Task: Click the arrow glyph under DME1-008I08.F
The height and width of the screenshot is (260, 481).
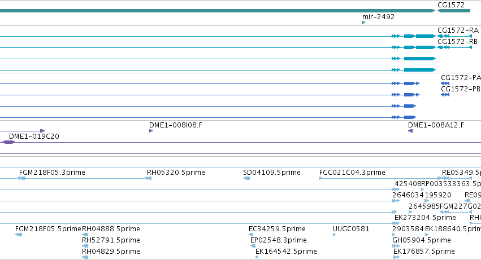Action: pyautogui.click(x=151, y=131)
